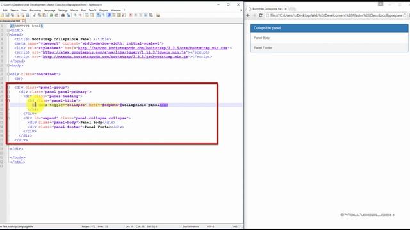Image resolution: width=410 pixels, height=230 pixels.
Task: Click Panel Footer text in browser
Action: pos(263,48)
